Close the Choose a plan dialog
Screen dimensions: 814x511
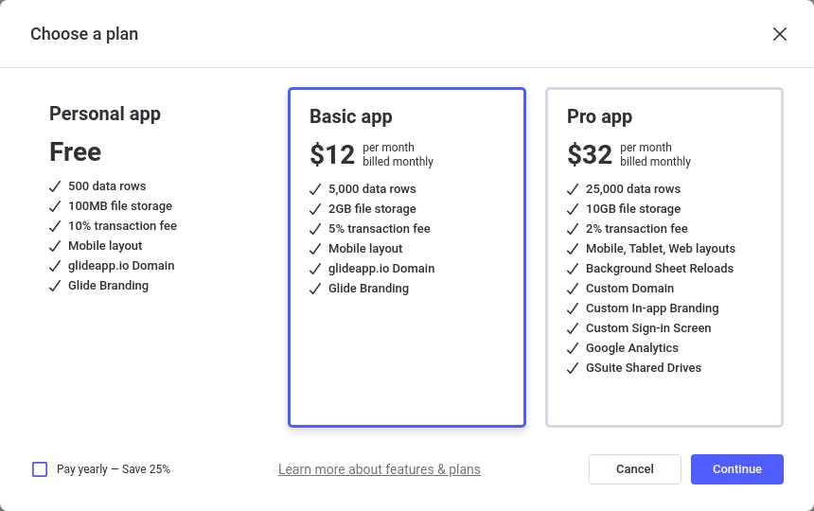pos(779,34)
